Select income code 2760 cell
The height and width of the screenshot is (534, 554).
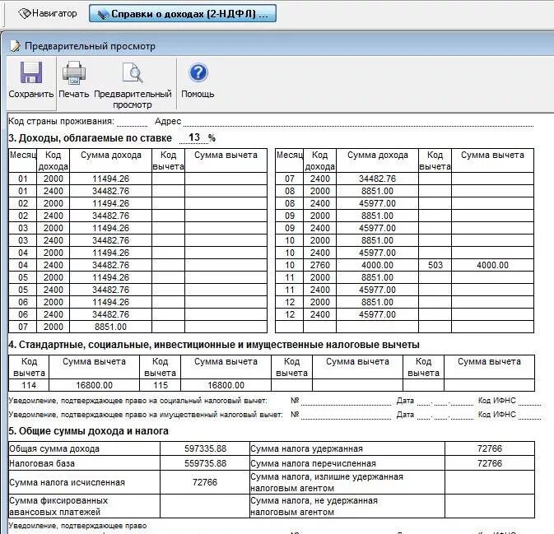click(x=319, y=265)
